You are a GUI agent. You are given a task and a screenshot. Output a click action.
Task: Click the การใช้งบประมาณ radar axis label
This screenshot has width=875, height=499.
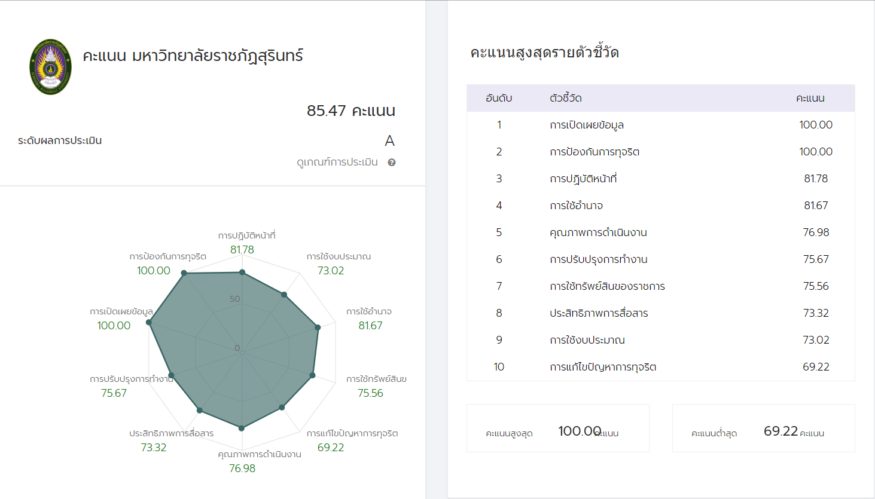point(339,256)
